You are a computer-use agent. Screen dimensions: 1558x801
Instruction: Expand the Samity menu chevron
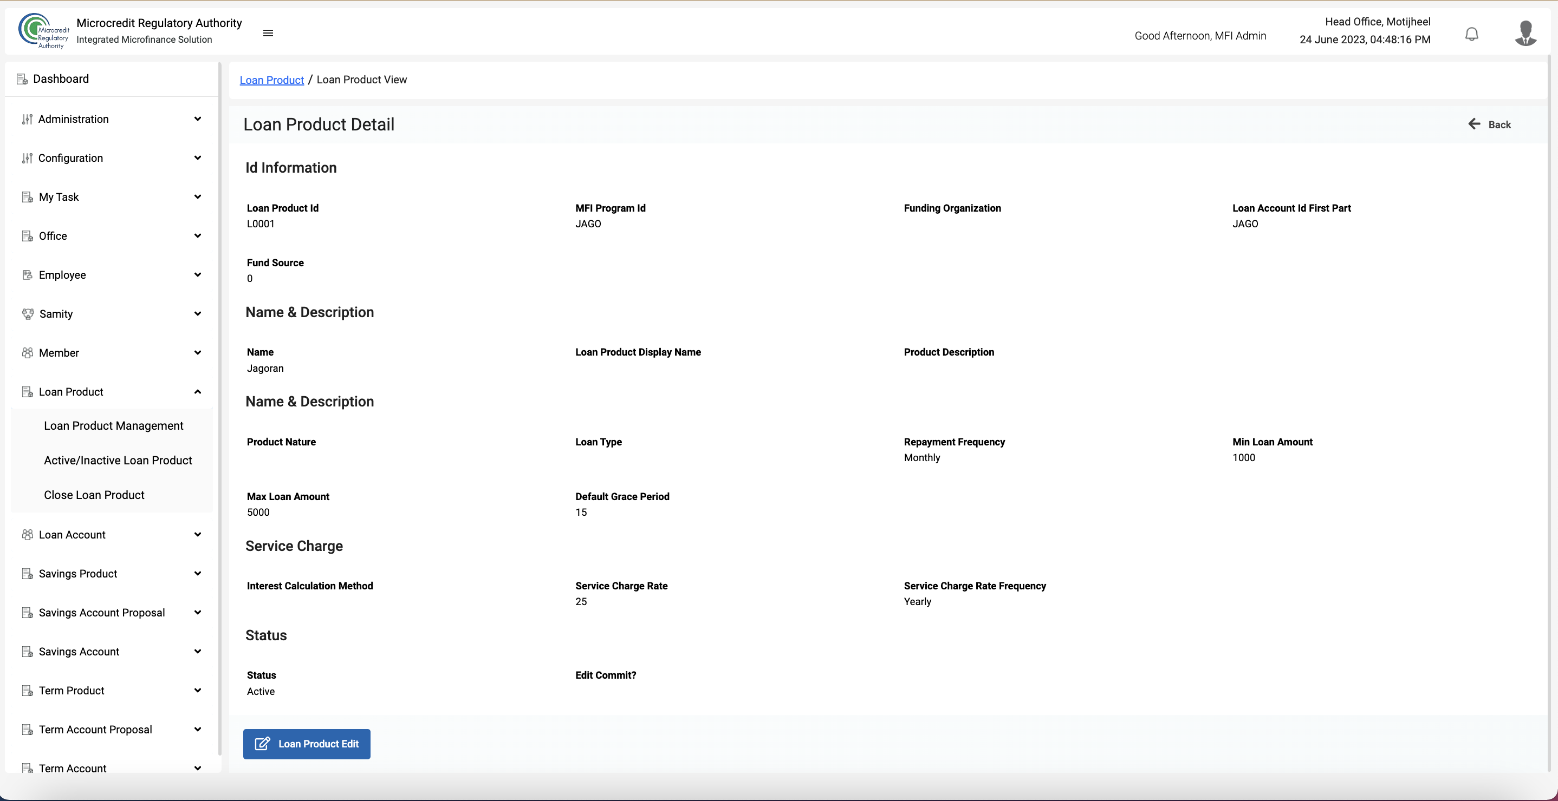pyautogui.click(x=197, y=313)
